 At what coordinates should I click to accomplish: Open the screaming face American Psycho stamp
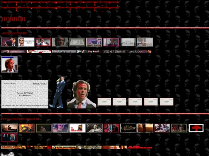26,42
